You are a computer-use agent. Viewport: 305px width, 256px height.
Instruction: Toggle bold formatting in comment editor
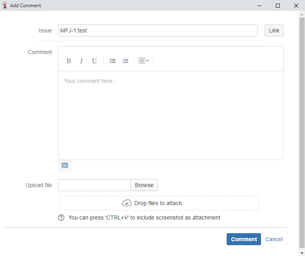(x=69, y=61)
